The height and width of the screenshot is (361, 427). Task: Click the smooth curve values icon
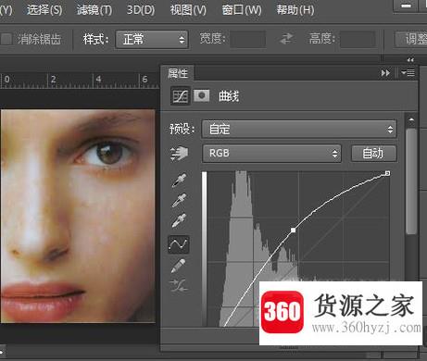[179, 286]
